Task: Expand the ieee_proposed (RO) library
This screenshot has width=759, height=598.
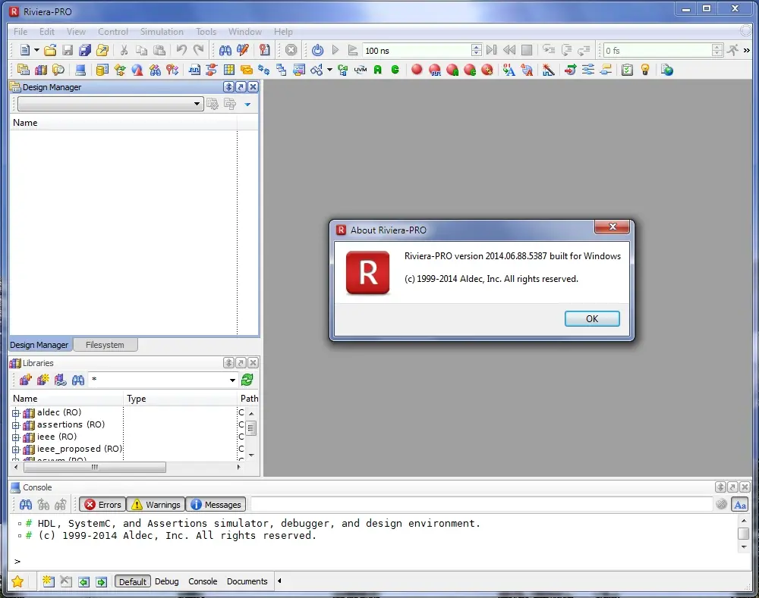Action: coord(16,449)
